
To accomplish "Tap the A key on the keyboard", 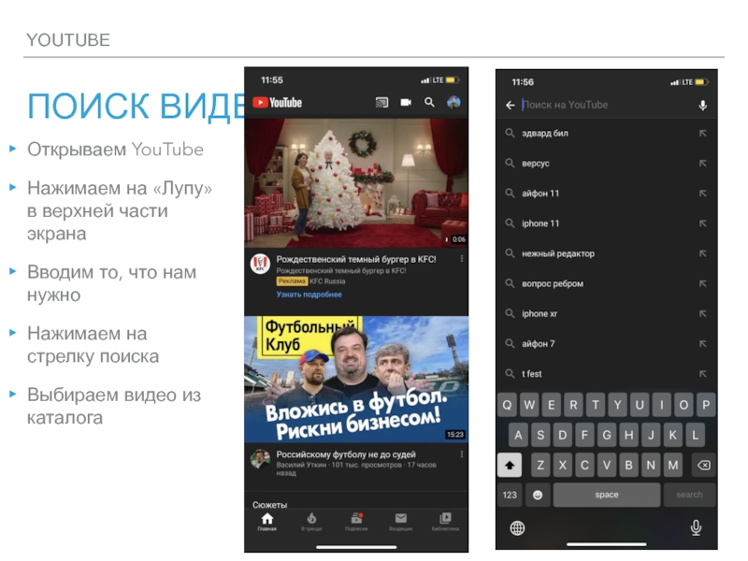I will coord(518,435).
